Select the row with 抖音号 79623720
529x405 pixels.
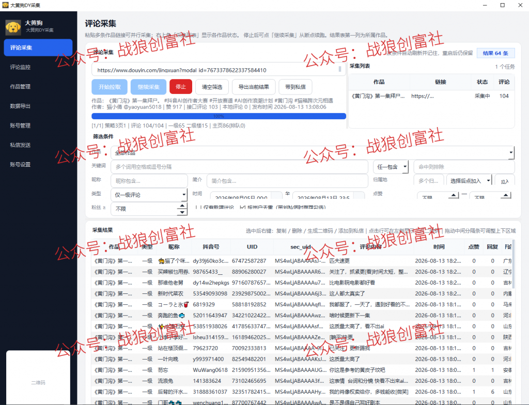click(x=302, y=348)
